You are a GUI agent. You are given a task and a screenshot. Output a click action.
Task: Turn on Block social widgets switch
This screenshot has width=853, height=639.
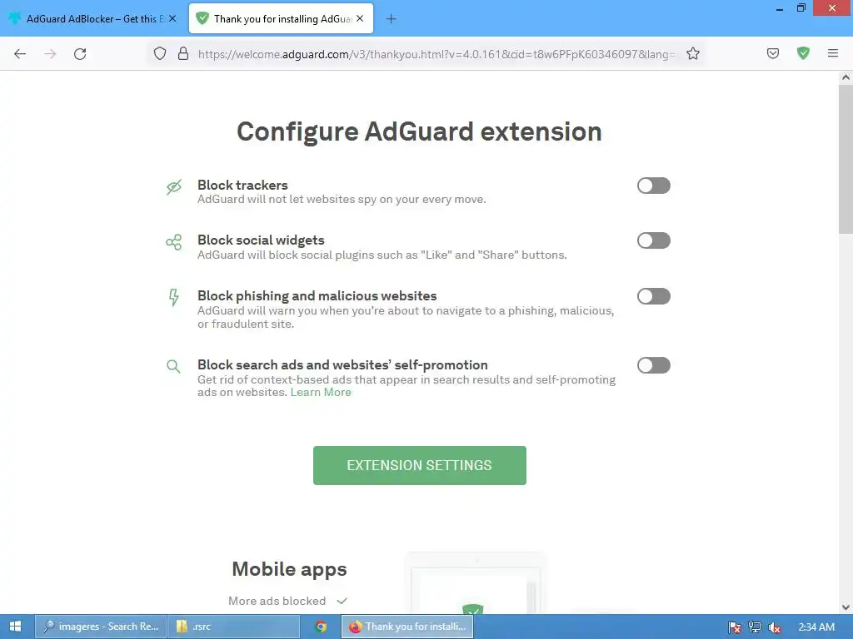tap(653, 240)
